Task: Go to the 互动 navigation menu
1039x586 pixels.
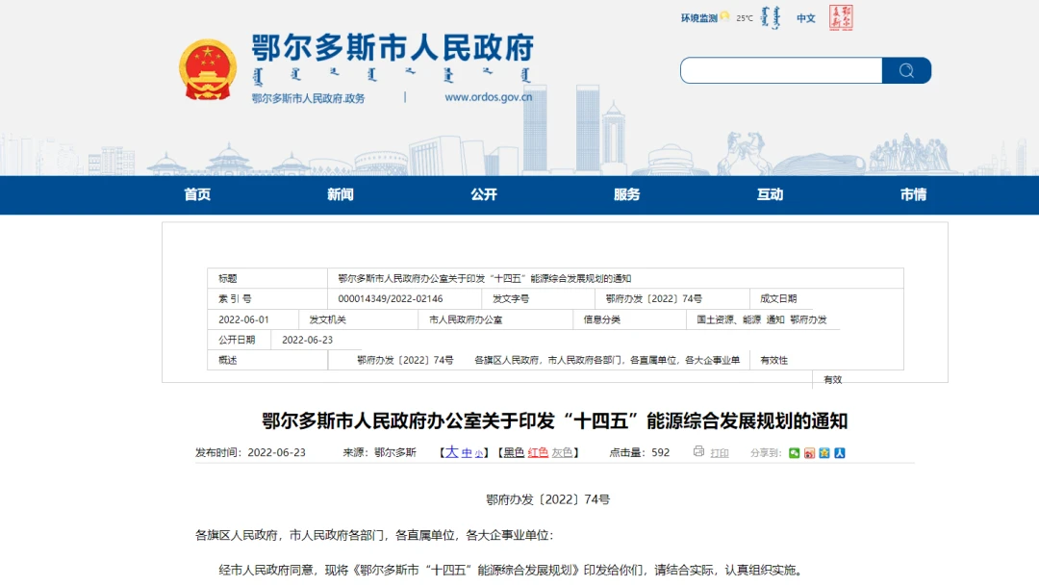Action: pyautogui.click(x=770, y=194)
